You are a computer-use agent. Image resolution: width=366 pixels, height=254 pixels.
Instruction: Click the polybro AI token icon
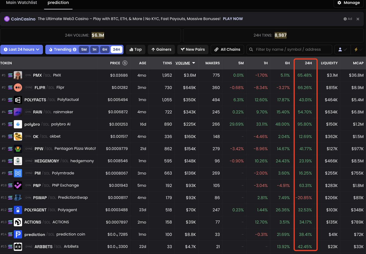click(18, 124)
